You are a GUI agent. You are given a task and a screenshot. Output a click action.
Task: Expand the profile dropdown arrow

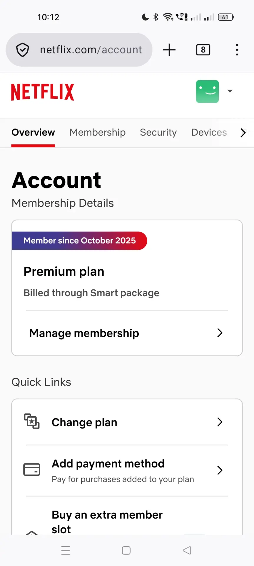click(x=230, y=91)
